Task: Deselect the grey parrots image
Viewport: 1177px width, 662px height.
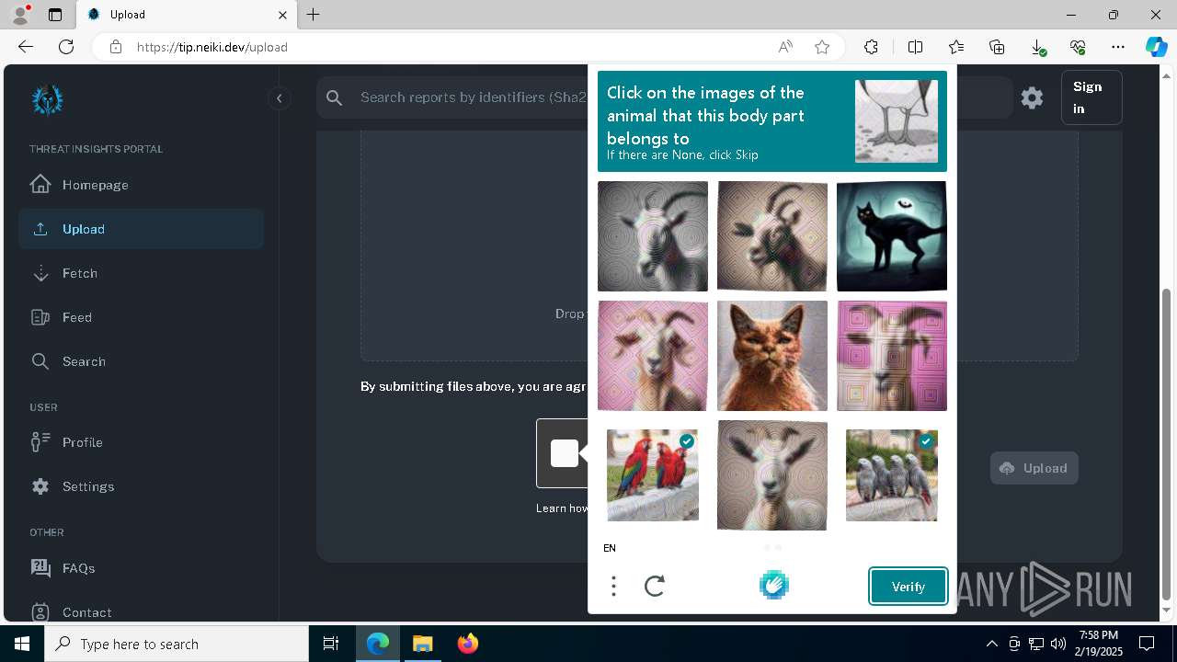Action: click(x=892, y=475)
